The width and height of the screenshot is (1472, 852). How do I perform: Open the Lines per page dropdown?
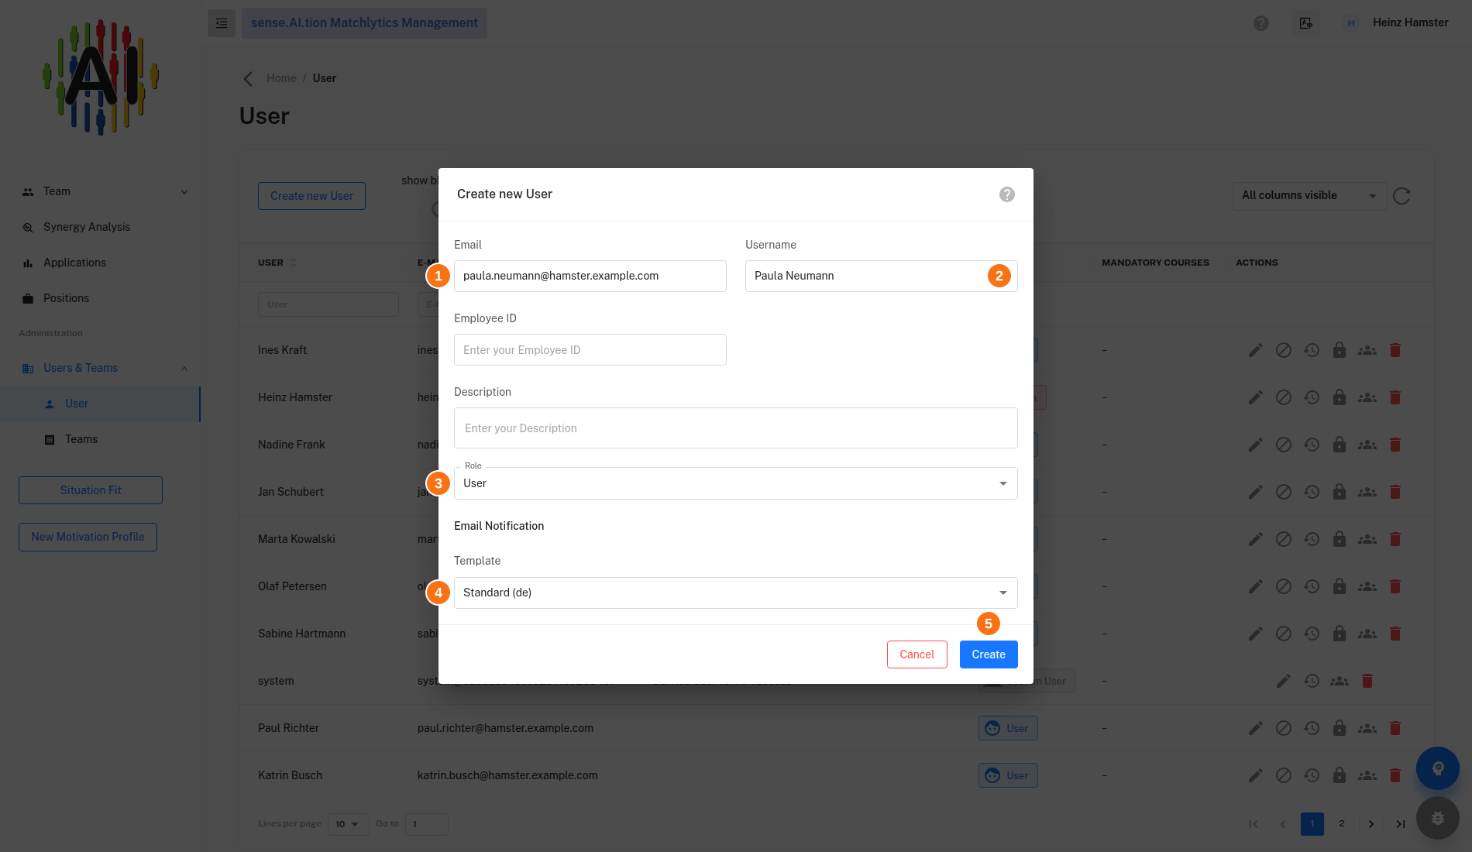tap(348, 824)
